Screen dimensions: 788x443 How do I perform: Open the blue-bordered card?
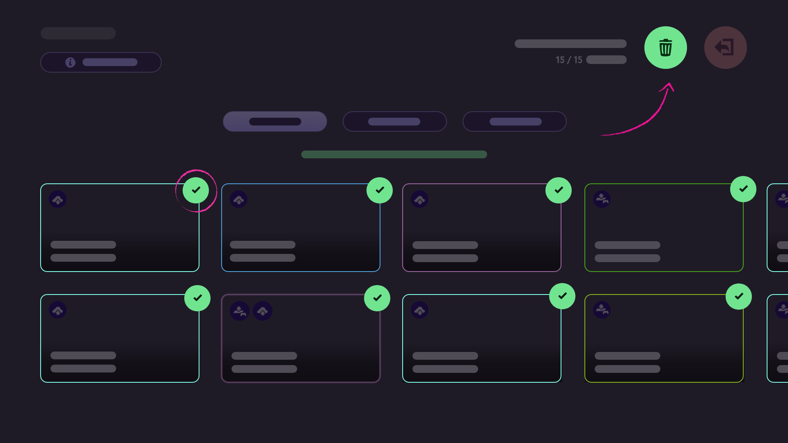301,228
